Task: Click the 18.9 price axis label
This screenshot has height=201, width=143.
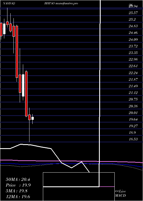Action: [x=132, y=133]
